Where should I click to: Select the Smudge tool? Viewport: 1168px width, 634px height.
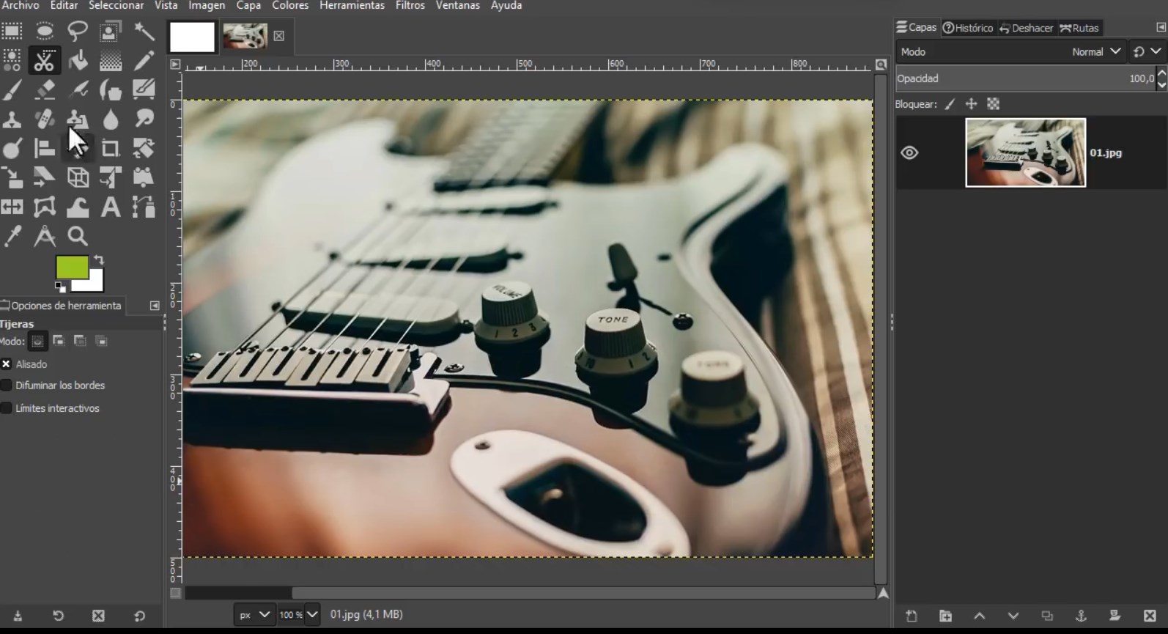pos(144,119)
